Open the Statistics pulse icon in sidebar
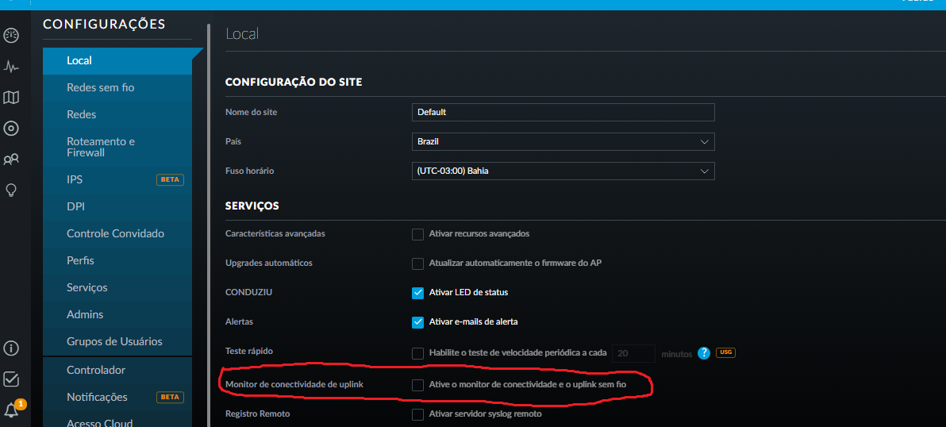The image size is (946, 427). (x=11, y=67)
